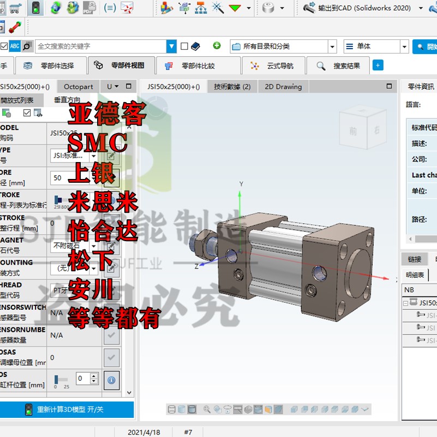Viewport: 437px width, 437px height.
Task: Click 输出到CAD (Solidworks 2020) button
Action: point(357,8)
